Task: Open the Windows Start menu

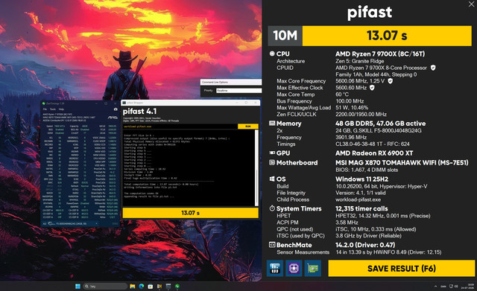Action: [78, 286]
